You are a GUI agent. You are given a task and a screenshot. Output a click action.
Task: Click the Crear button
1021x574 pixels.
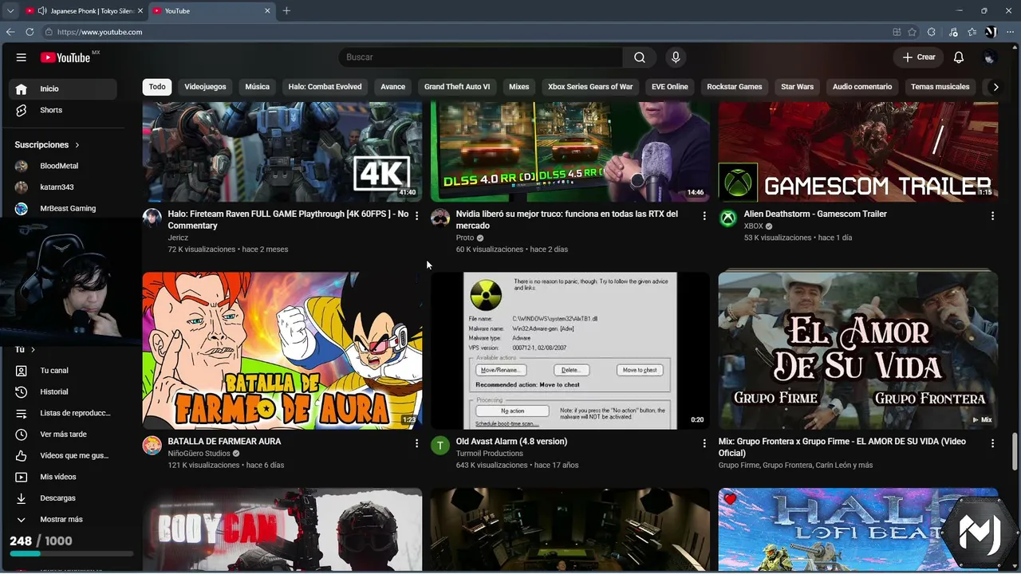(919, 57)
